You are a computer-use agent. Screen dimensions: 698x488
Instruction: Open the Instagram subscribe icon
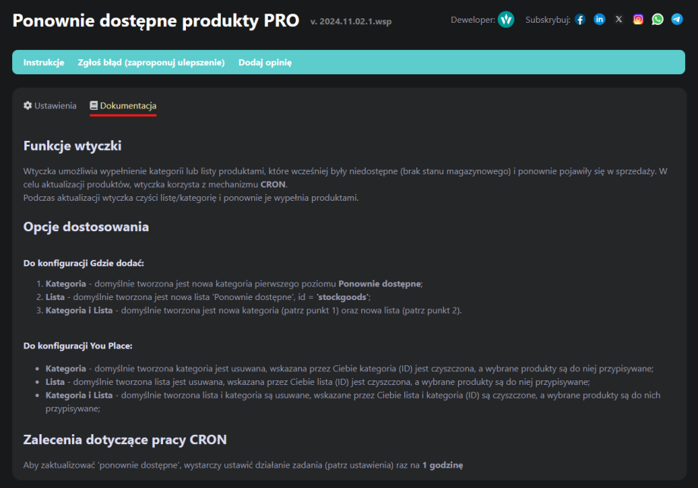pyautogui.click(x=638, y=20)
